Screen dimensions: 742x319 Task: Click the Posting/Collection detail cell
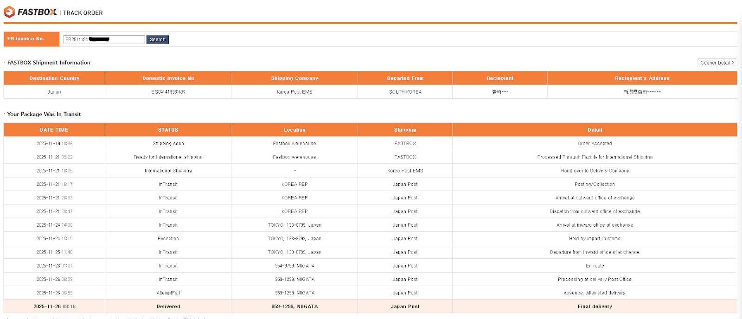coord(595,184)
